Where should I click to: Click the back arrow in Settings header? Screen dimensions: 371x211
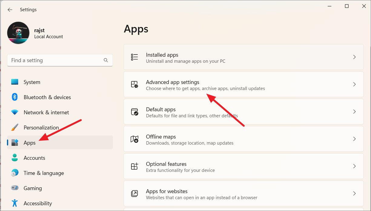tap(10, 10)
